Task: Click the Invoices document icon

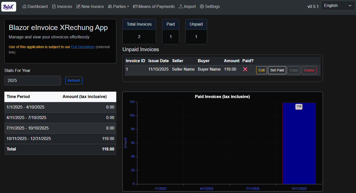Action: click(54, 6)
